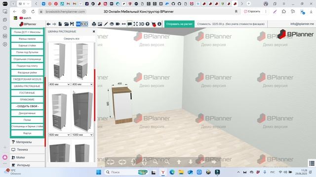Open 'ПРИХОЖИЕ' category

[27, 99]
